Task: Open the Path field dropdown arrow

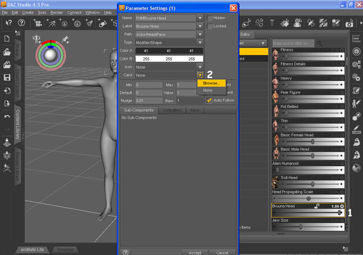Action: coord(200,34)
